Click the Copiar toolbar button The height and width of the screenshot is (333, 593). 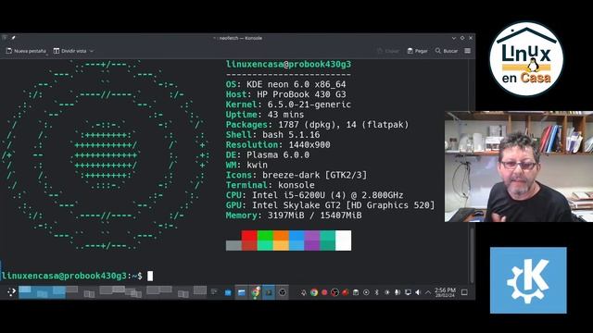pyautogui.click(x=388, y=51)
